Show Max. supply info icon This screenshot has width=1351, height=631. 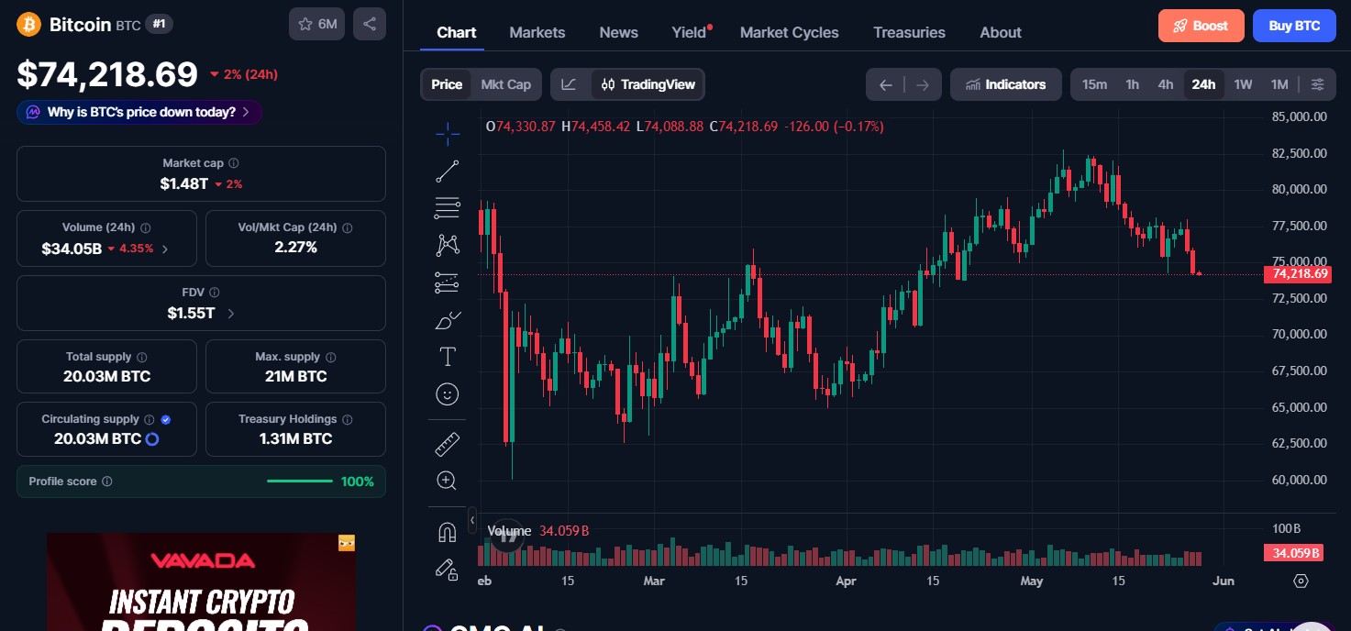331,357
